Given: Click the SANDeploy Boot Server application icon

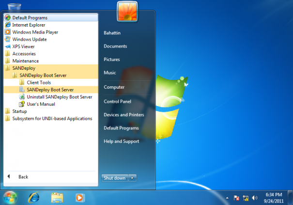Looking at the screenshot, I should click(x=22, y=90).
